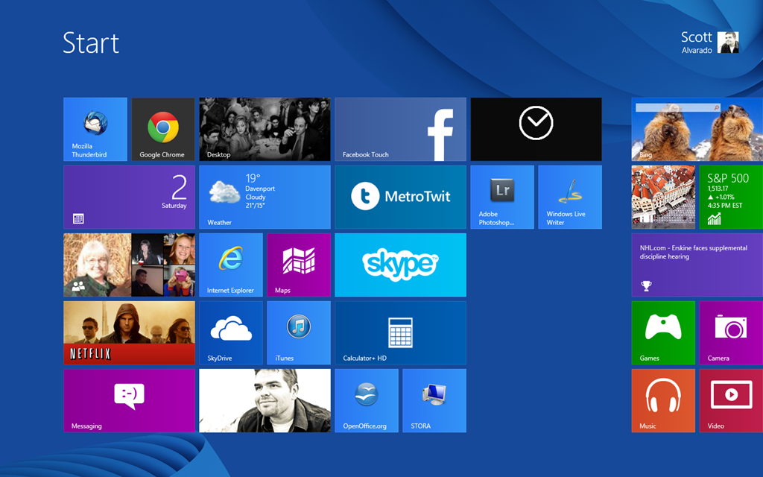Click Scott Alvarado's account picture
763x477 pixels.
[728, 42]
